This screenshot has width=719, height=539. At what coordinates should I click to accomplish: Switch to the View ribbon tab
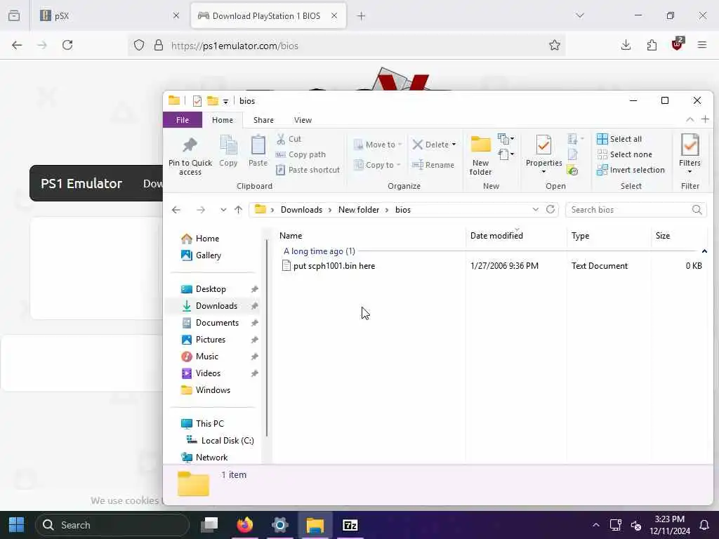[303, 120]
